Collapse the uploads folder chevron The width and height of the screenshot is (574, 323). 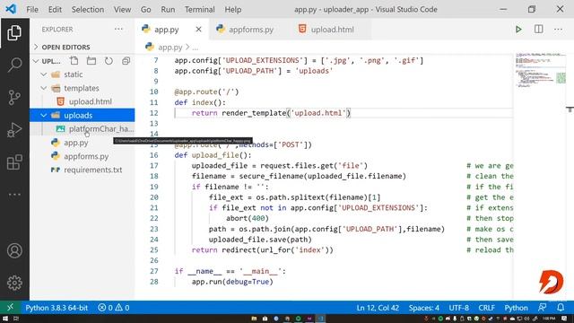point(44,116)
